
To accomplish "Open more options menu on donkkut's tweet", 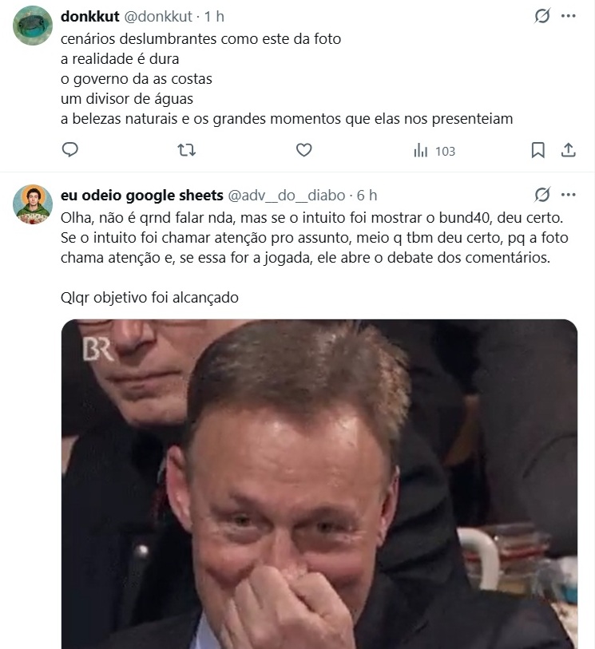I will [569, 16].
